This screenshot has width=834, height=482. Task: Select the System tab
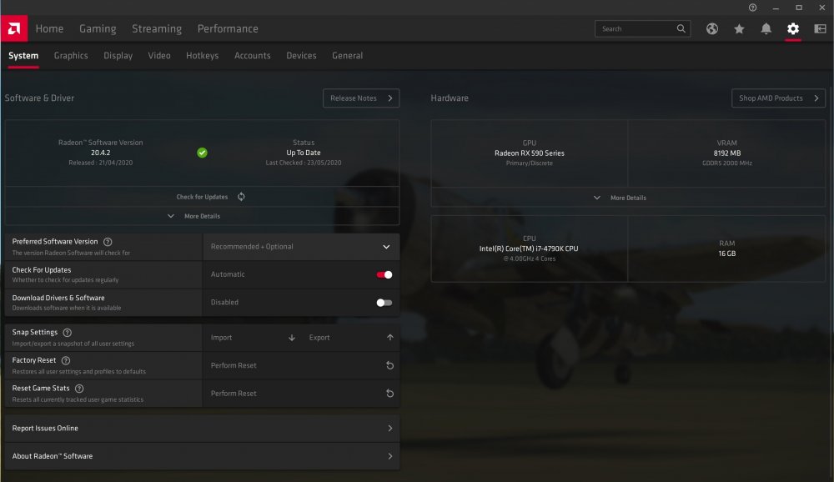23,55
